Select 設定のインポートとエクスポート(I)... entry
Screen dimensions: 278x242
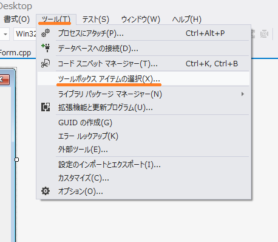click(x=143, y=164)
